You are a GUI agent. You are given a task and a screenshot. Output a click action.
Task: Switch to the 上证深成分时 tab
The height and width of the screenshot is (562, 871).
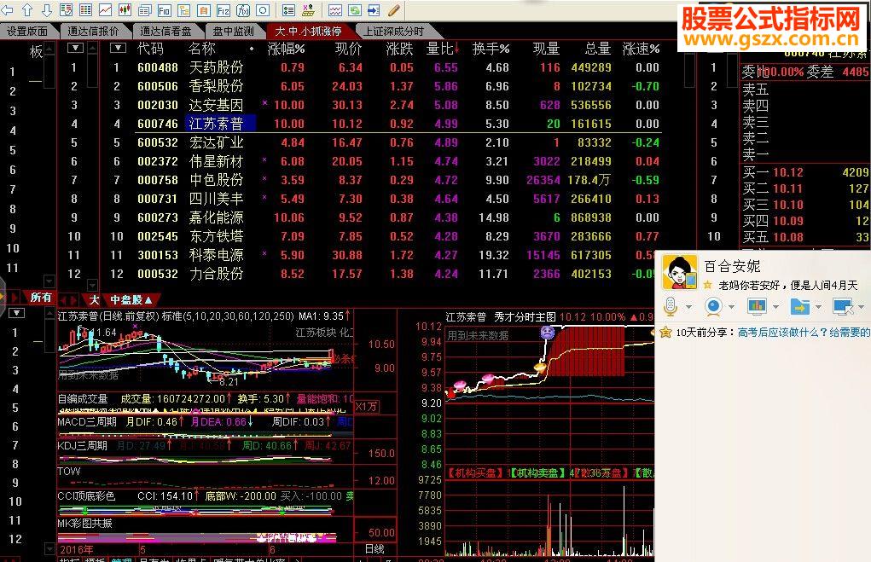(x=393, y=31)
